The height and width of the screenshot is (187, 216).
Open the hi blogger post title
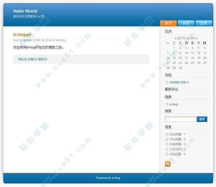(22, 34)
